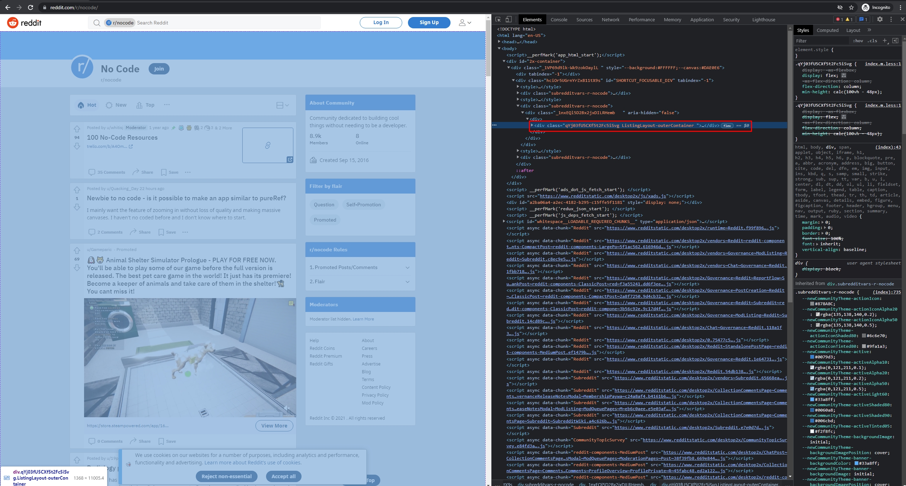Expand the whitespace LOADABLE_REQUIRED_CHUNKS script node

504,221
